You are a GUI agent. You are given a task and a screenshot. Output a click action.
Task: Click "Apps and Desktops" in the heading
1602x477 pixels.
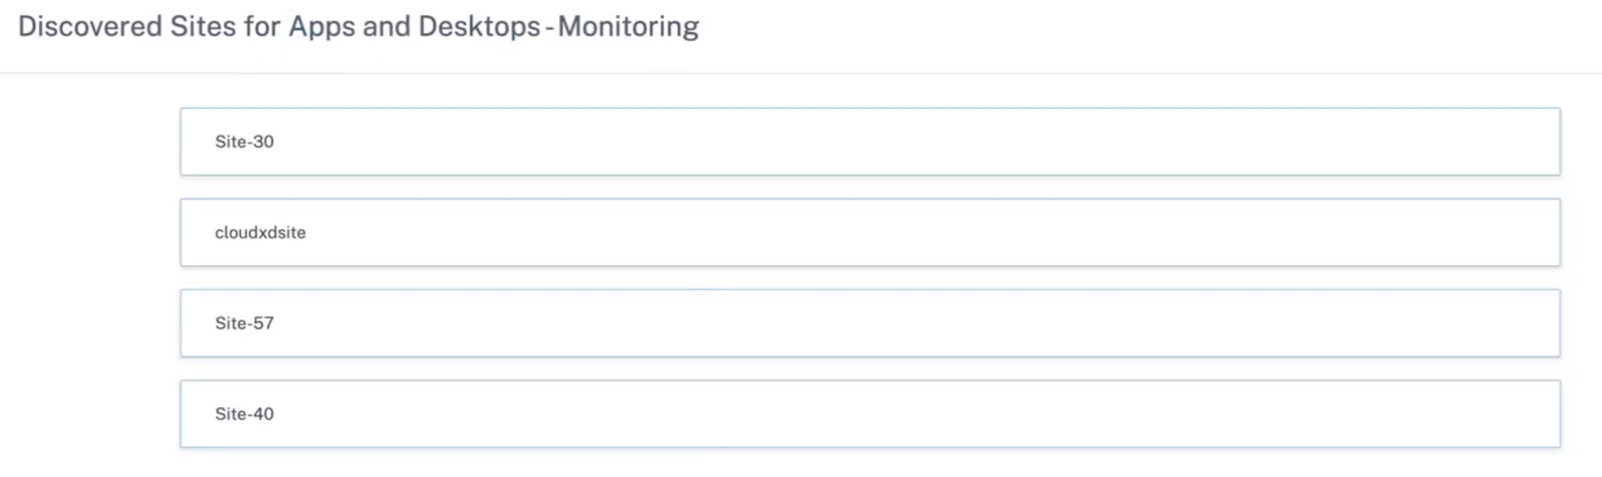tap(414, 27)
